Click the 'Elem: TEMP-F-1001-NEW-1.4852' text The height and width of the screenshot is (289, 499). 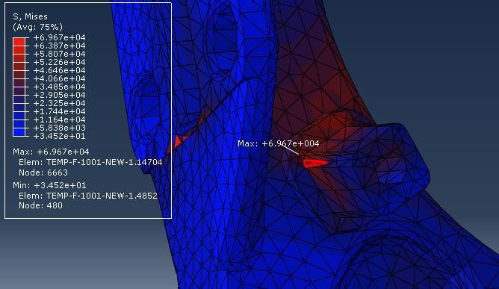tap(88, 196)
